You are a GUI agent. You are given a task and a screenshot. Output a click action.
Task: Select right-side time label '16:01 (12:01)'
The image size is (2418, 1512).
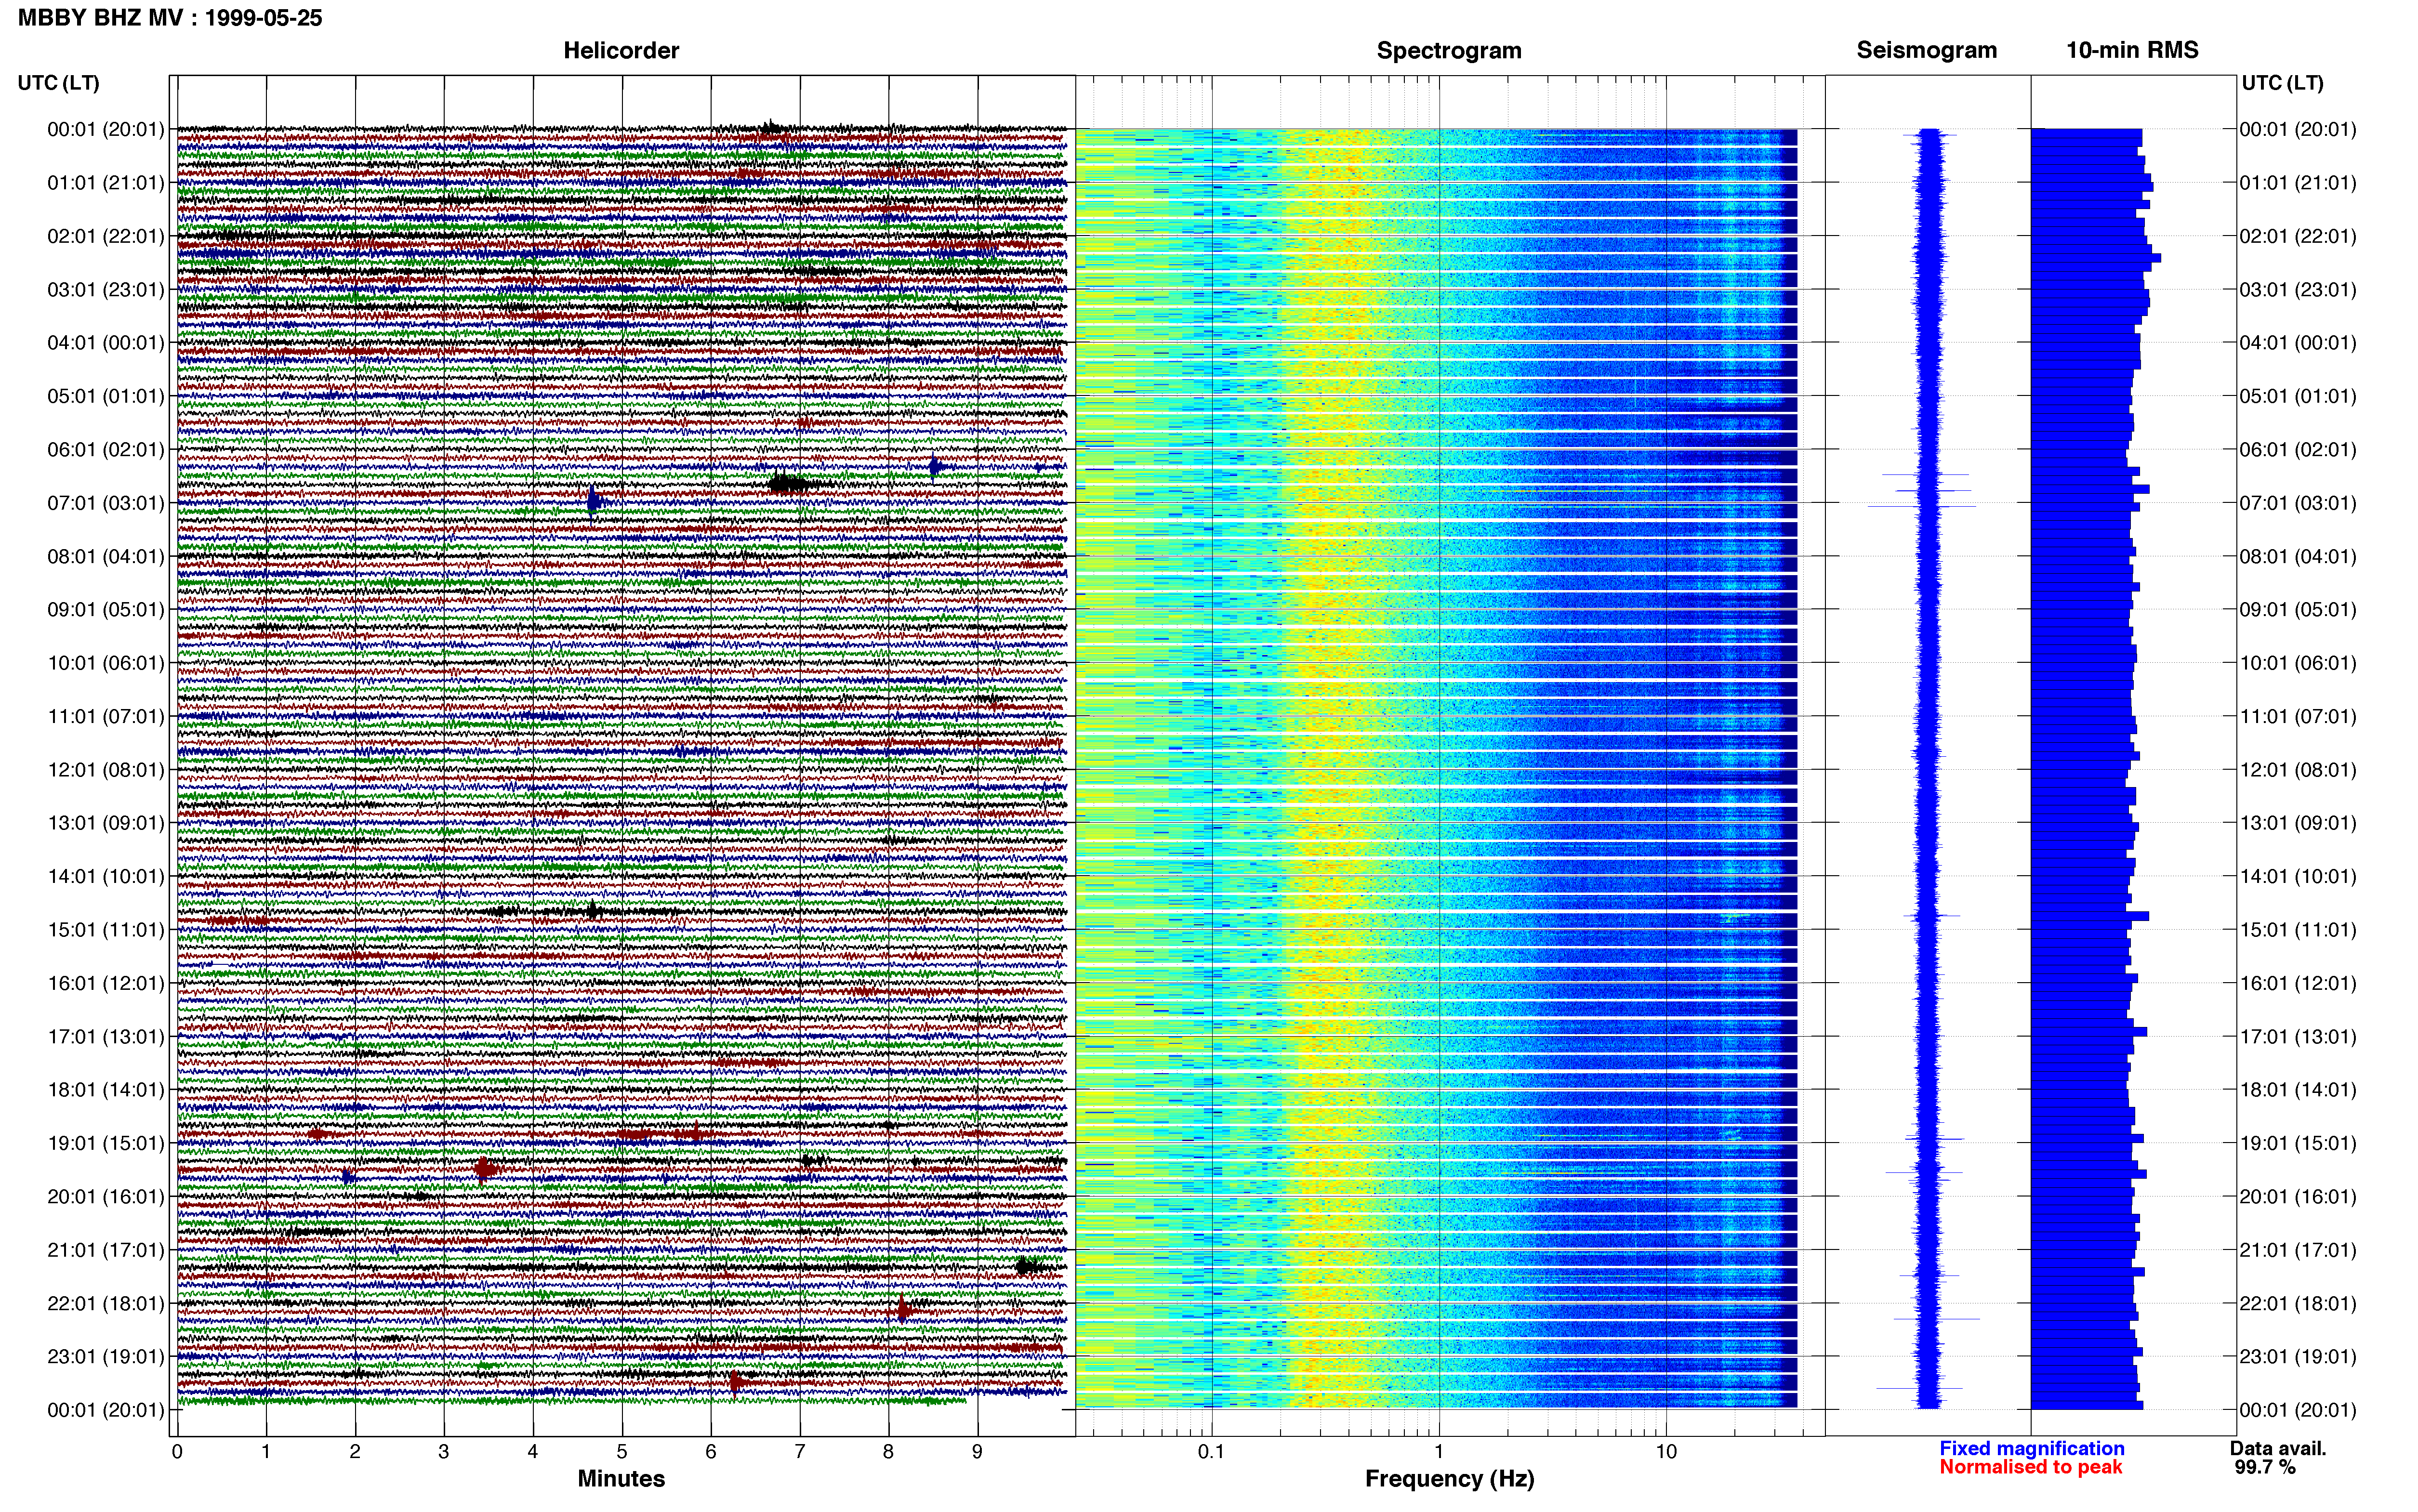[2298, 983]
